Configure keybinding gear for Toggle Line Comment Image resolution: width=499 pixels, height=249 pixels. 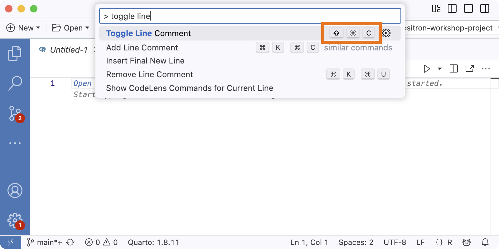click(386, 33)
